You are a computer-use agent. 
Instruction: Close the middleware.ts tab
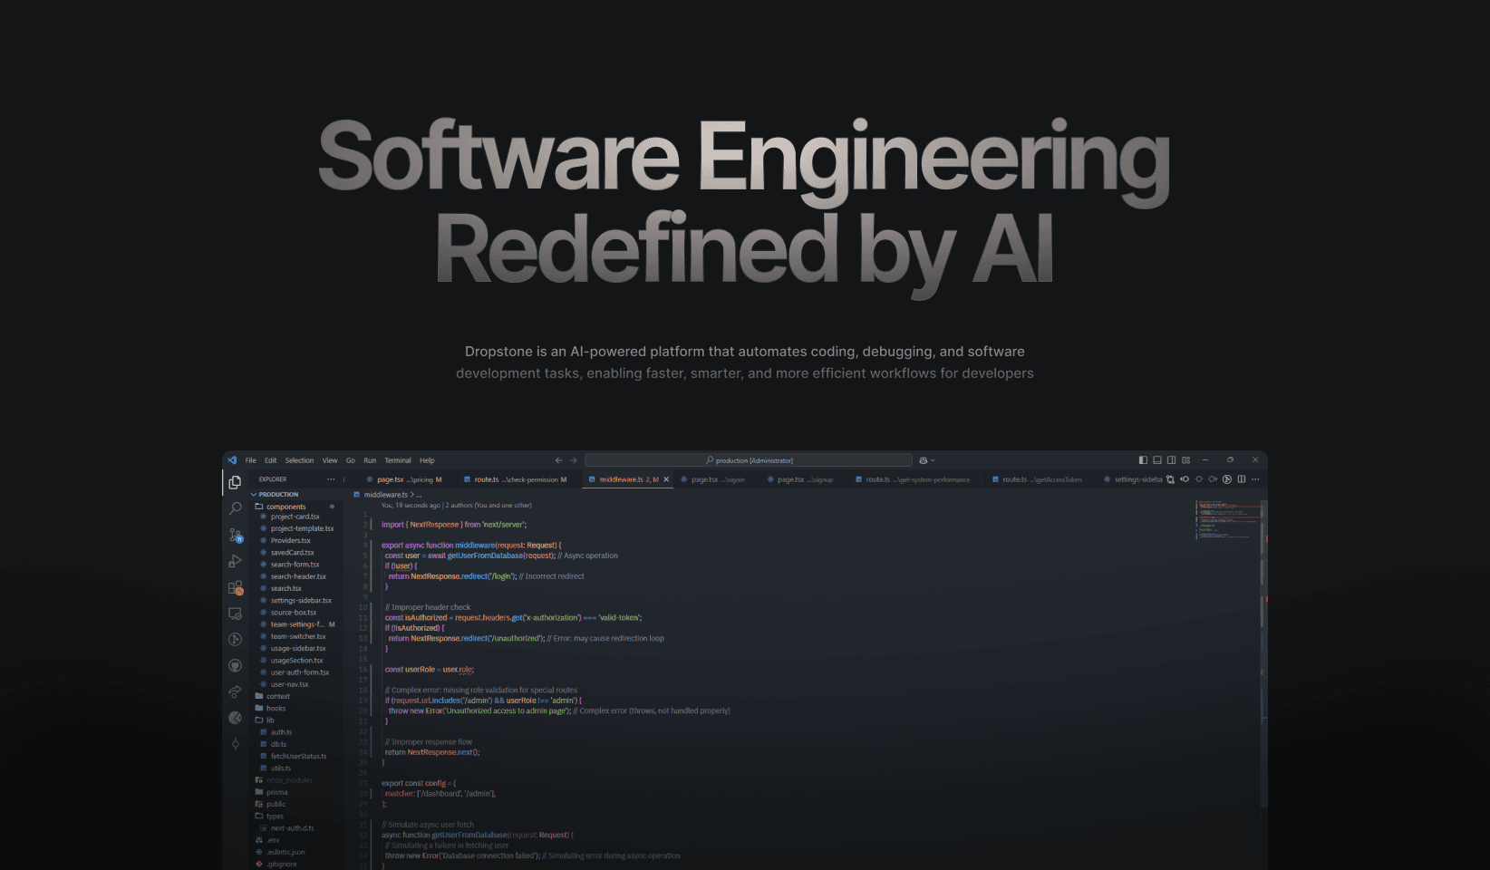[x=666, y=479]
